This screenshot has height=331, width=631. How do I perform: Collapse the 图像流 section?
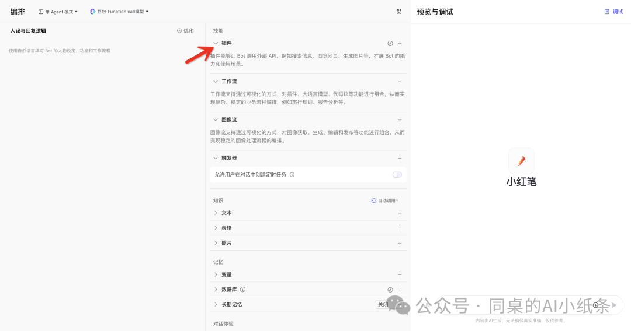pyautogui.click(x=215, y=119)
